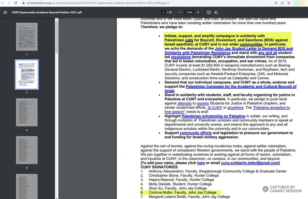The height and width of the screenshot is (199, 308).
Task: Go back using browser back arrow
Action: pos(3,3)
